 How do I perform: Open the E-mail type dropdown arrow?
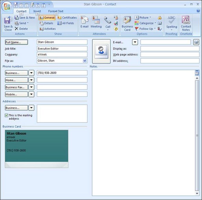[135, 42]
